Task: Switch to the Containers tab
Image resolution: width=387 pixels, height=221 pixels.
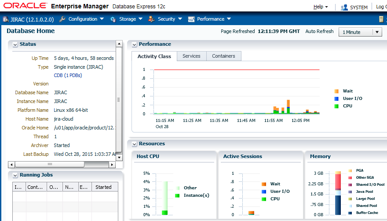Action: (223, 56)
